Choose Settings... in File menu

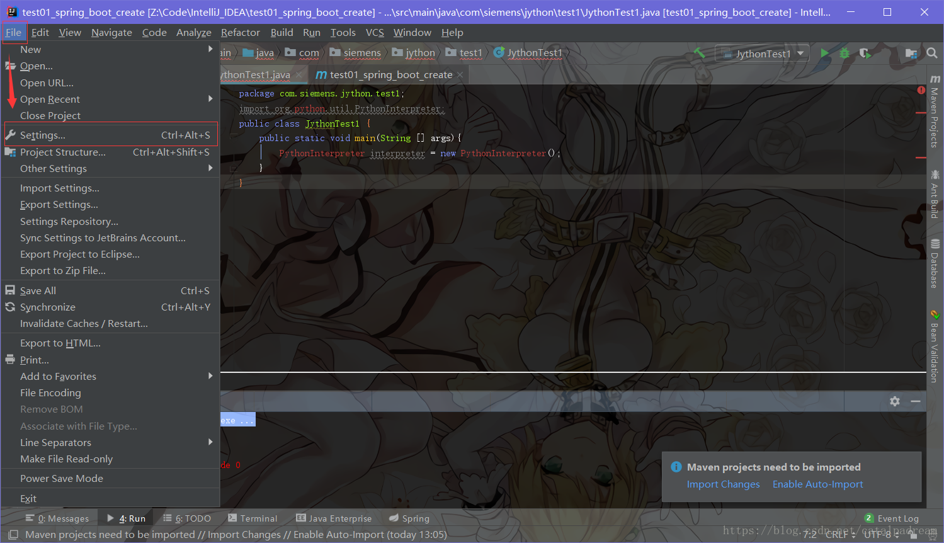click(x=110, y=135)
